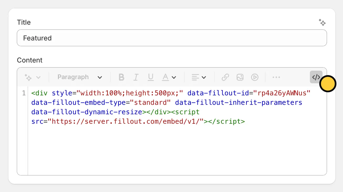Image resolution: width=343 pixels, height=192 pixels.
Task: Open the Paragraph style dropdown
Action: pyautogui.click(x=80, y=77)
